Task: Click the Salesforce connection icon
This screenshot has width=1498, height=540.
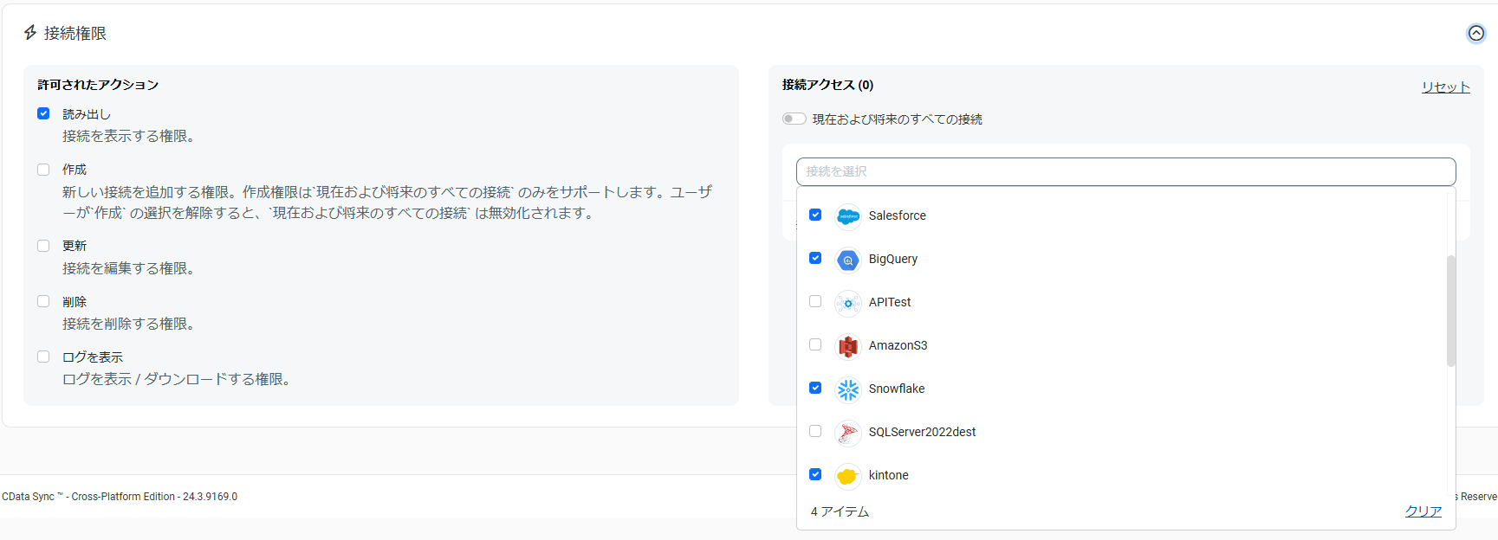Action: tap(847, 216)
